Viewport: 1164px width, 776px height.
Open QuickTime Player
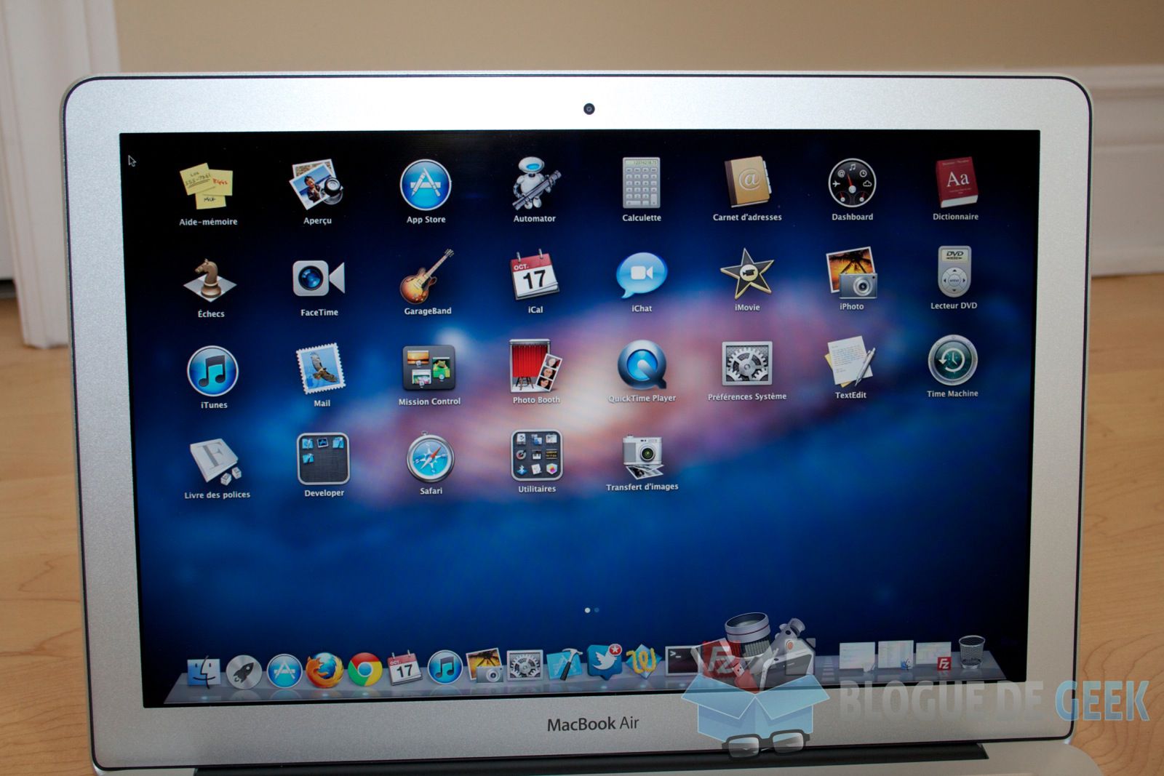pyautogui.click(x=642, y=367)
